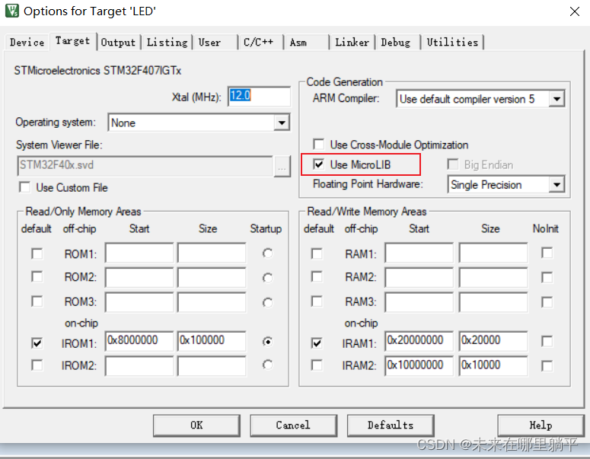The width and height of the screenshot is (590, 459).
Task: Check the RAM2 default checkbox
Action: tap(317, 277)
